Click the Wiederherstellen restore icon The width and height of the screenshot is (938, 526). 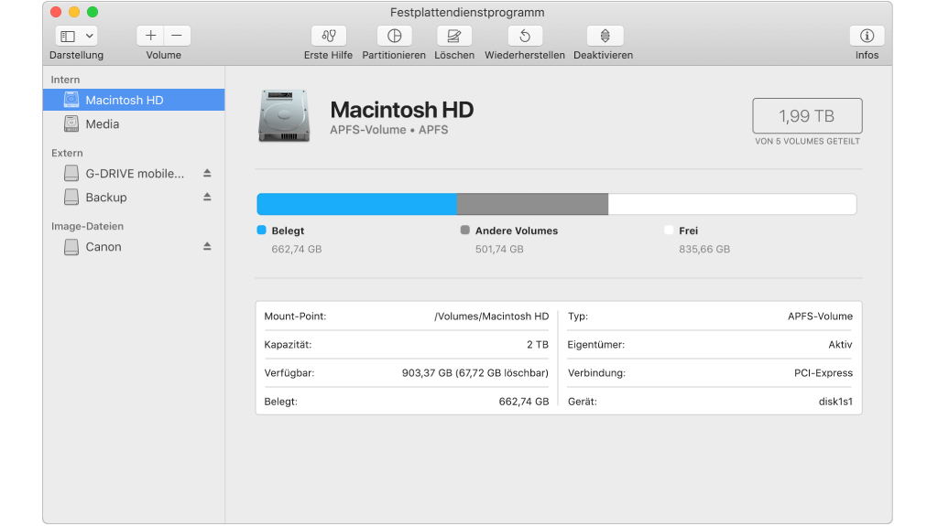[525, 36]
